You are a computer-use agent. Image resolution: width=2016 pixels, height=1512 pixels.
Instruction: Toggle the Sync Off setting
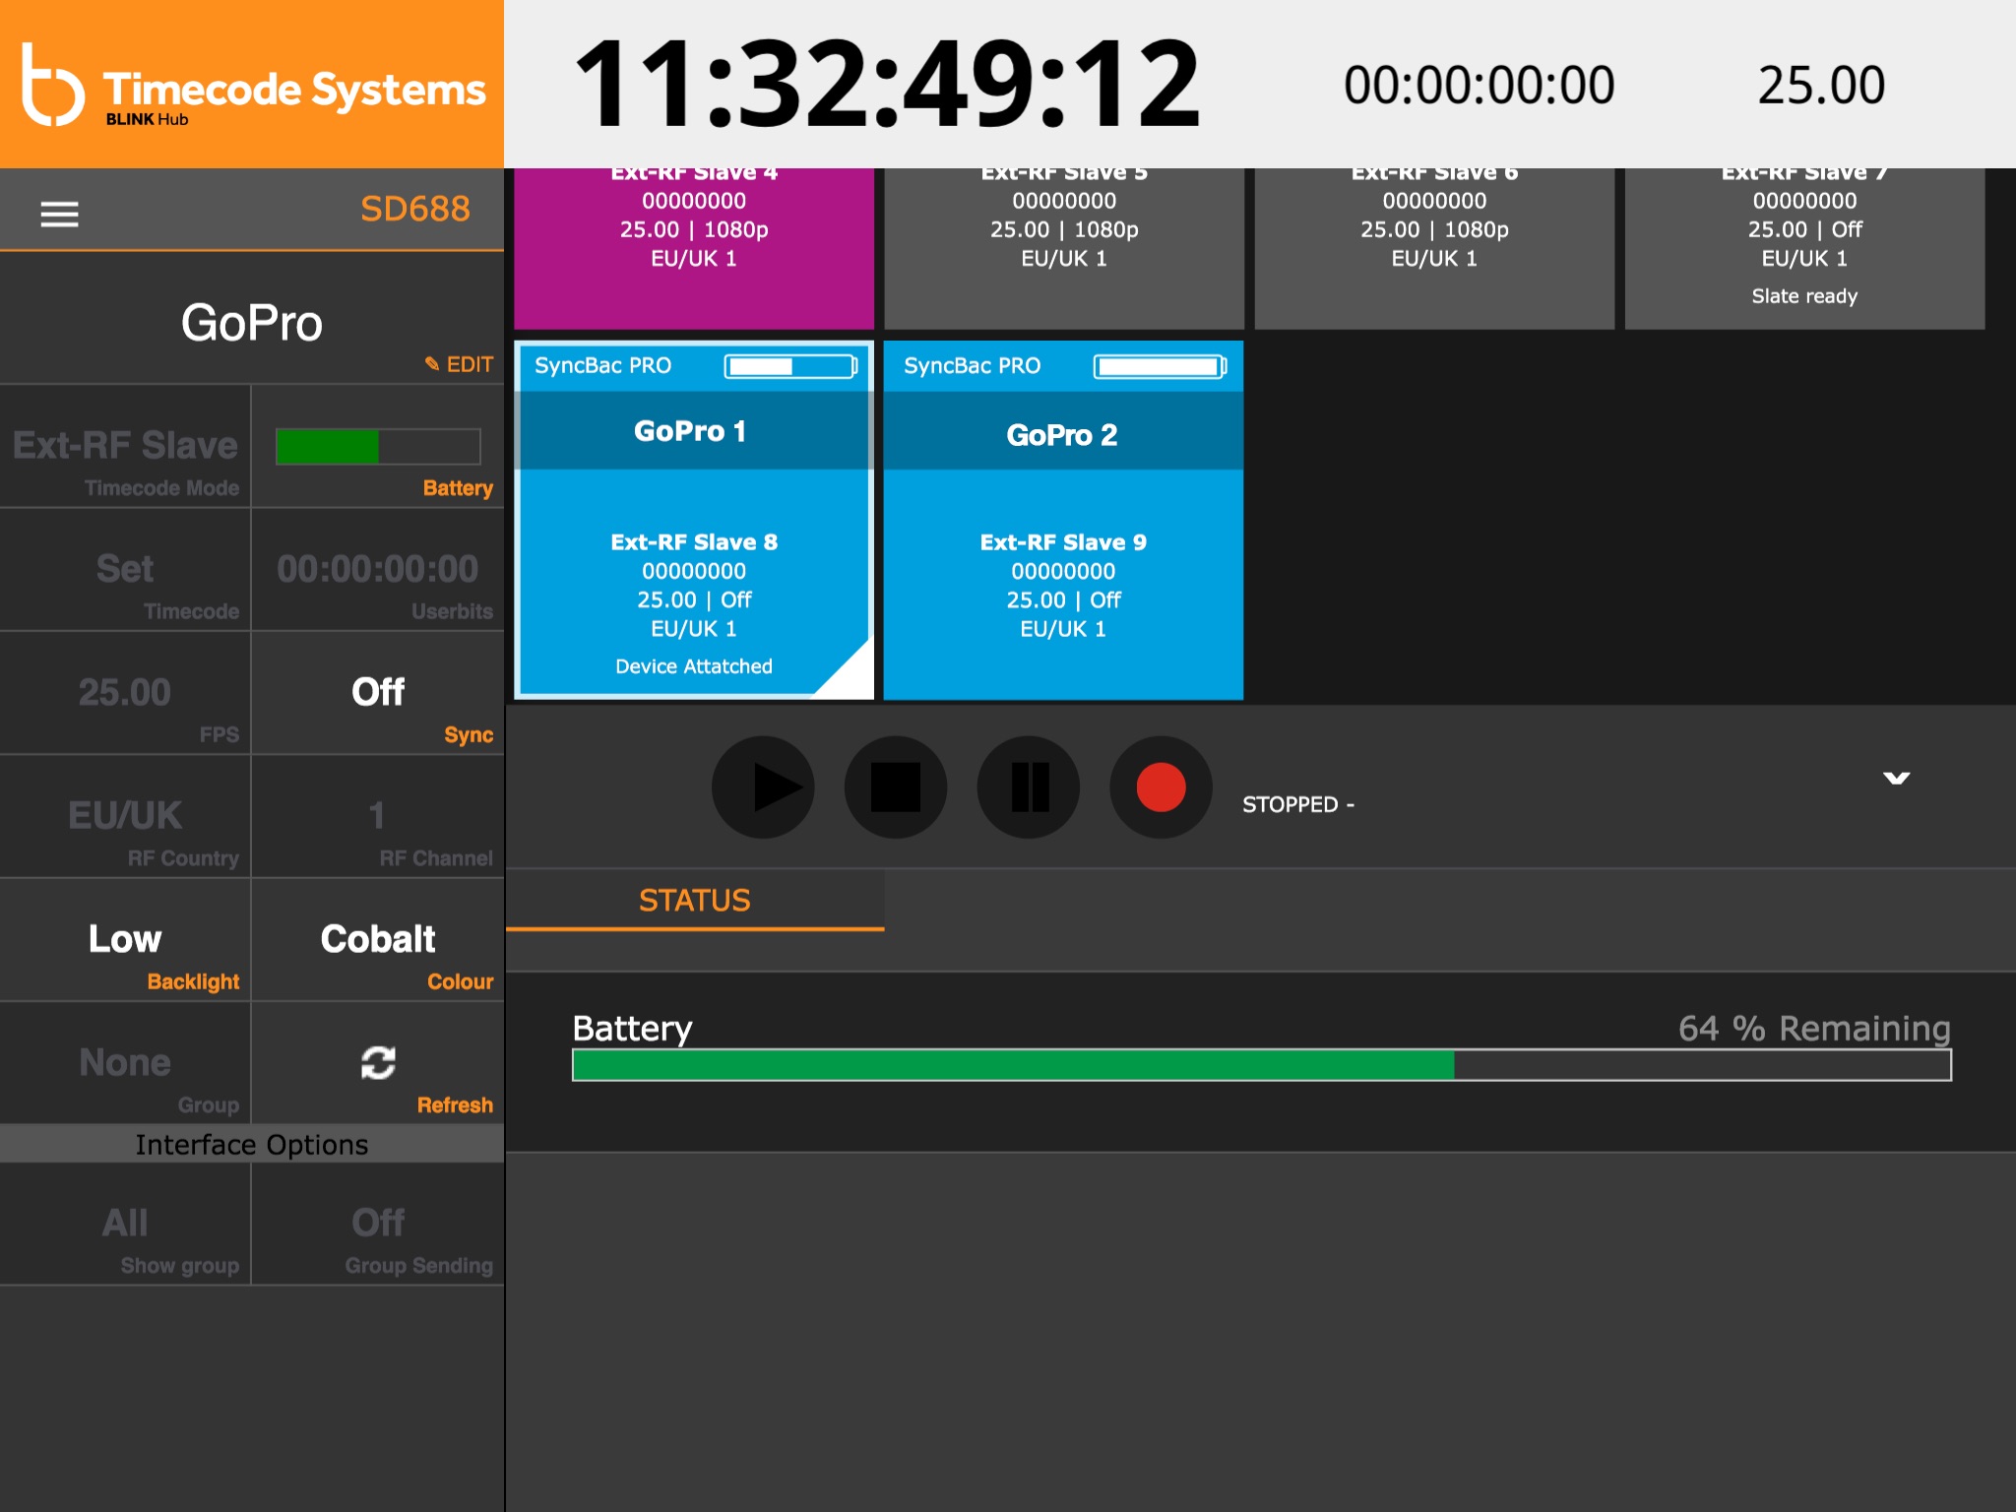[x=378, y=693]
